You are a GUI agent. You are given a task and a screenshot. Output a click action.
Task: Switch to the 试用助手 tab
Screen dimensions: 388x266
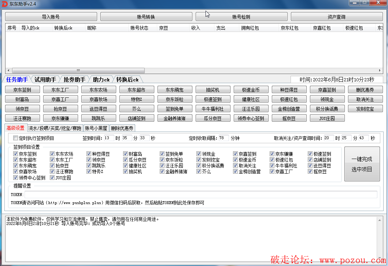[x=45, y=80]
